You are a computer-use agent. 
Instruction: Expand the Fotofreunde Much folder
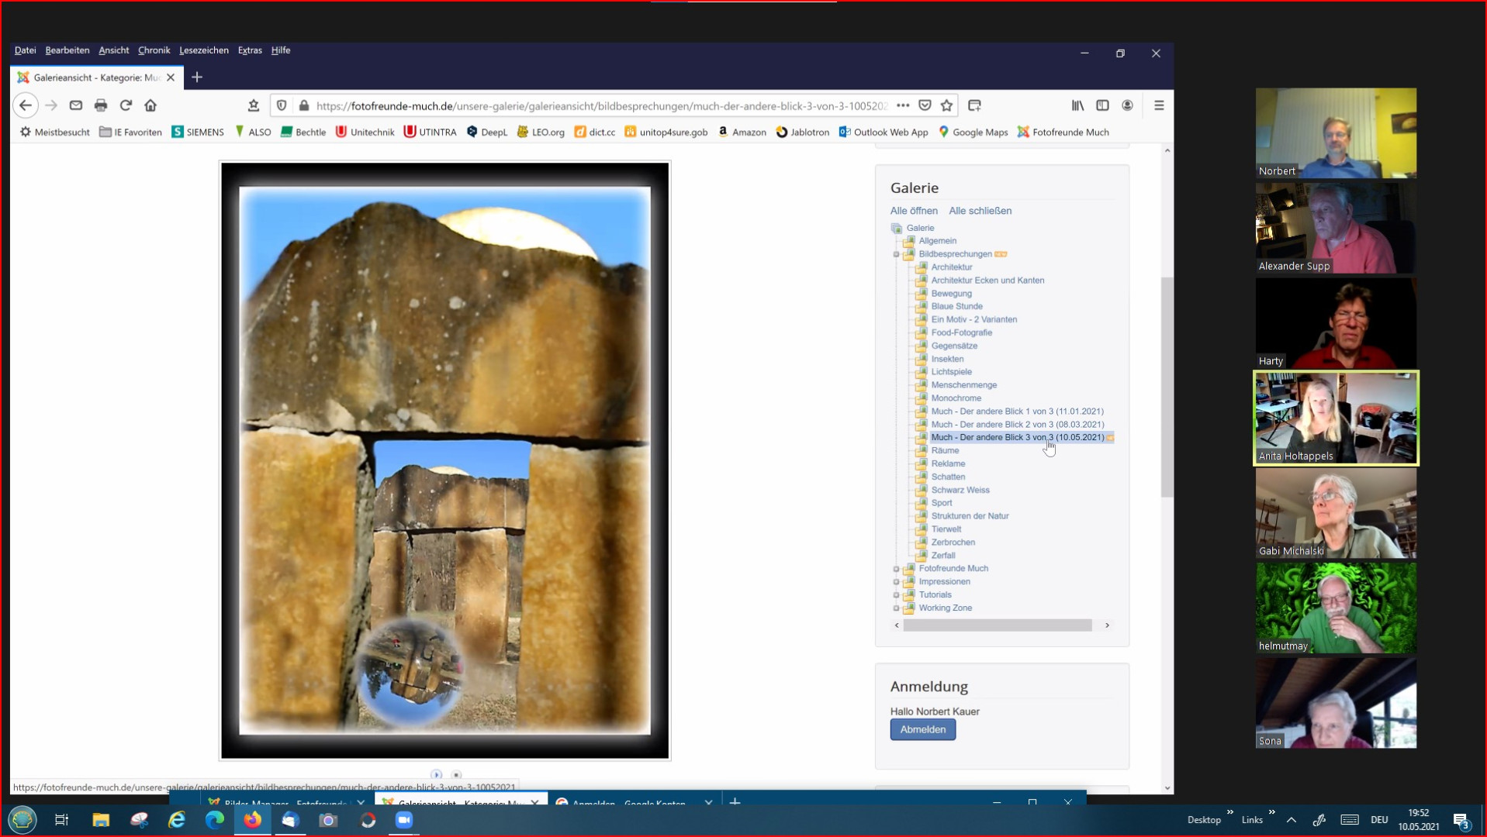coord(897,569)
